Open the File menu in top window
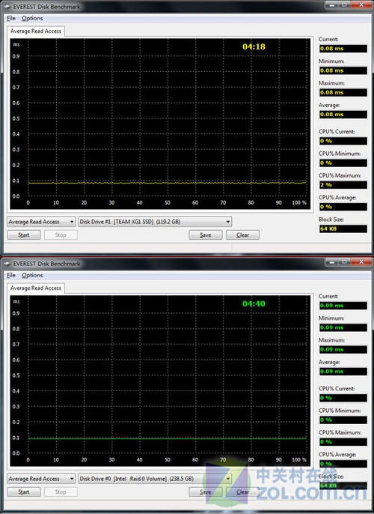Image resolution: width=374 pixels, height=514 pixels. click(x=11, y=18)
